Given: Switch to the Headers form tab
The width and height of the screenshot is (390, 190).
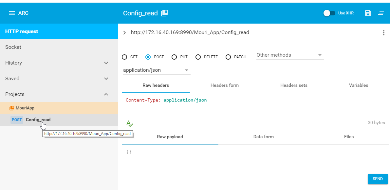Looking at the screenshot, I should [224, 85].
